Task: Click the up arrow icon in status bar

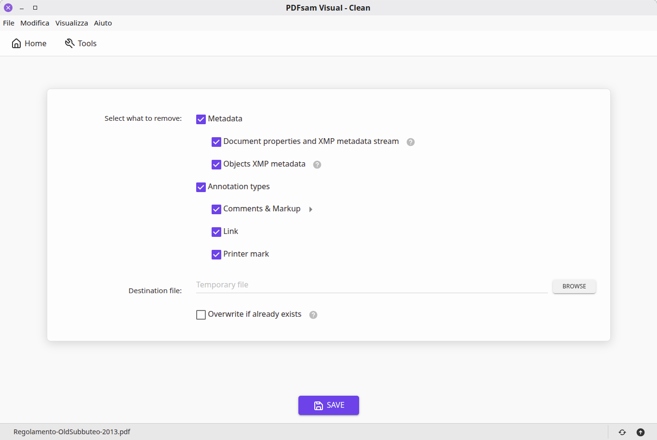Action: [641, 432]
